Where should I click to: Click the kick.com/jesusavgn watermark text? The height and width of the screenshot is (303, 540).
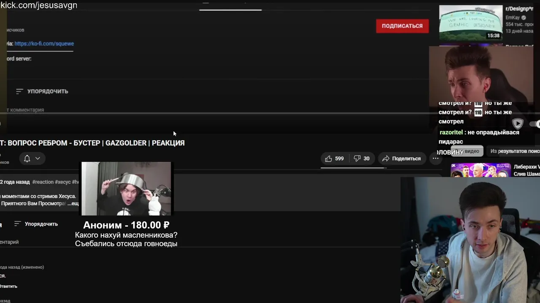tap(39, 5)
